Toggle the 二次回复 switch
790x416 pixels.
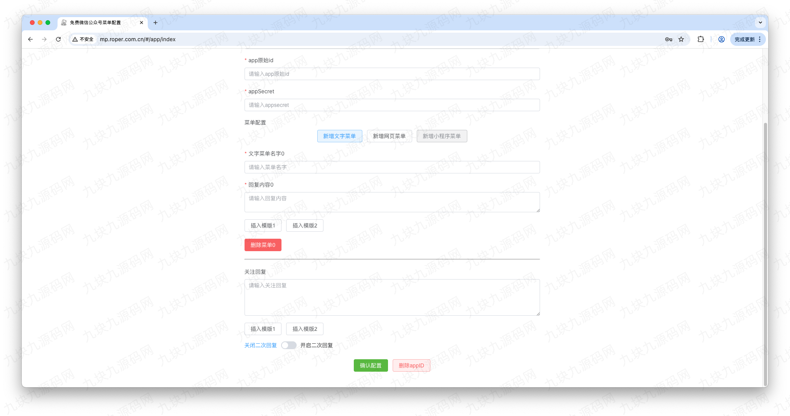pyautogui.click(x=288, y=345)
